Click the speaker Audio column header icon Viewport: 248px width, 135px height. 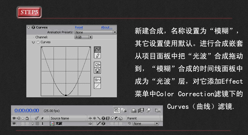[19, 118]
